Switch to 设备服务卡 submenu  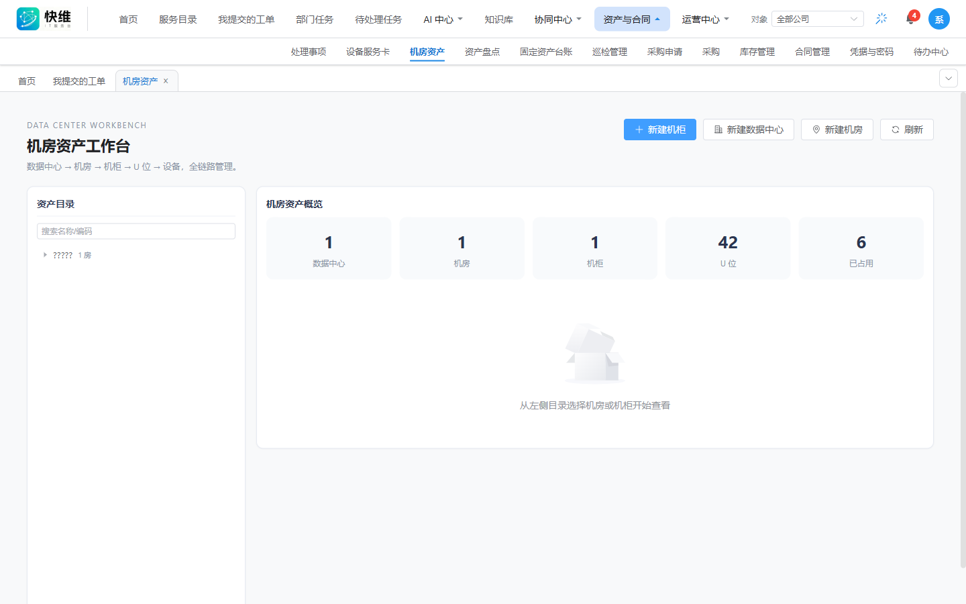pos(368,52)
